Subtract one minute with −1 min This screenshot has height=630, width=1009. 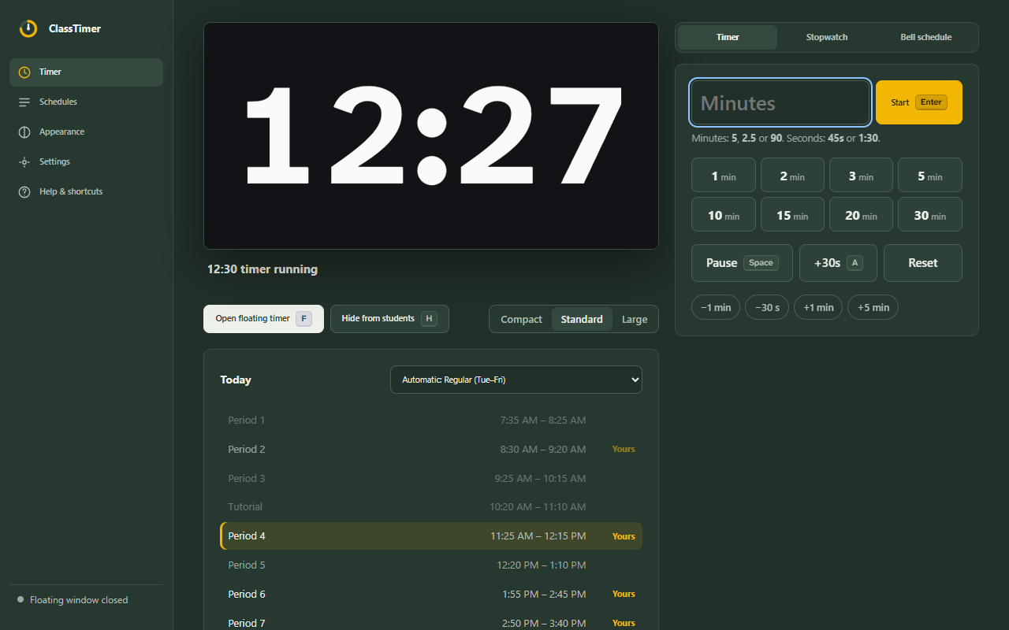point(716,307)
